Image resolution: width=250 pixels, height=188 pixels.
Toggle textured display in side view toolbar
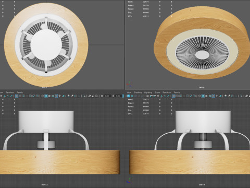click(214, 96)
